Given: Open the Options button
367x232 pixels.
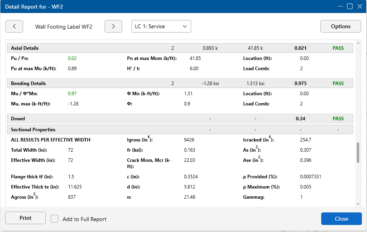Looking at the screenshot, I should tap(340, 26).
